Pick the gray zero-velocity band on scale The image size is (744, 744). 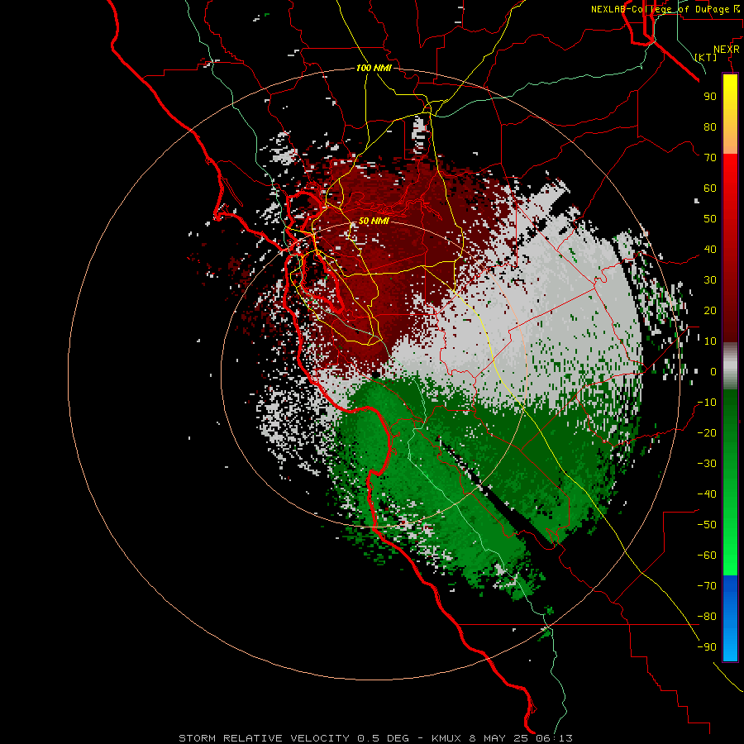pos(730,366)
